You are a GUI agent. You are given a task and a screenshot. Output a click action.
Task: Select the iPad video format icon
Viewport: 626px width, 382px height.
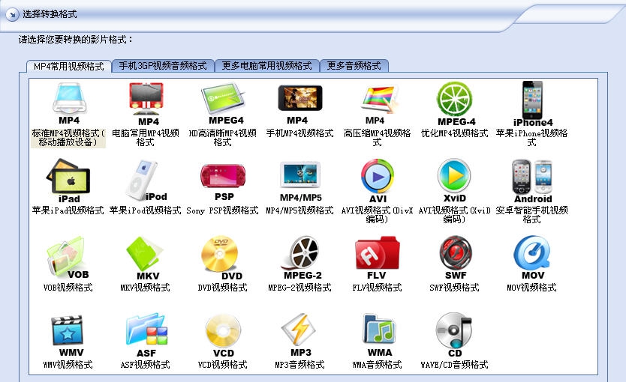pos(68,181)
